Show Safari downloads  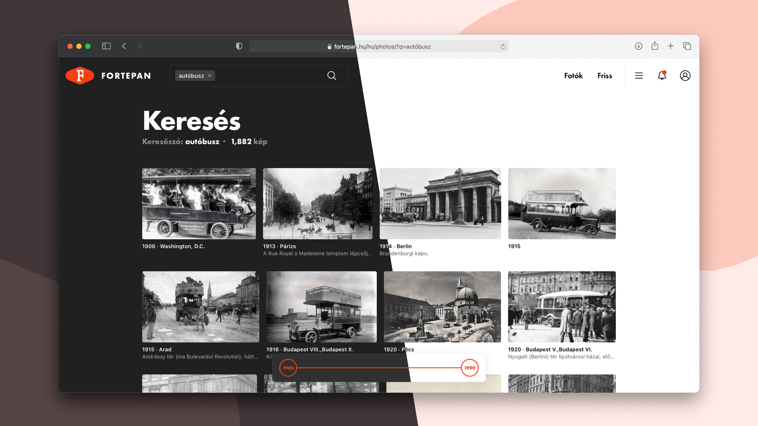pyautogui.click(x=638, y=46)
